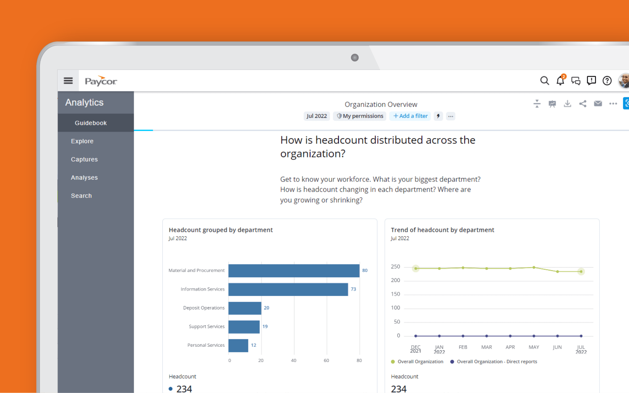The width and height of the screenshot is (629, 393).
Task: Click the JUN point on green trend line
Action: coord(557,271)
